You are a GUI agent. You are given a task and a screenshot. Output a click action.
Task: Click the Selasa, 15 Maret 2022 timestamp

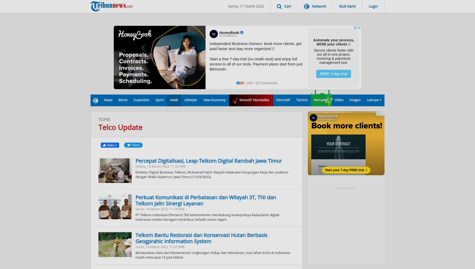pyautogui.click(x=161, y=166)
